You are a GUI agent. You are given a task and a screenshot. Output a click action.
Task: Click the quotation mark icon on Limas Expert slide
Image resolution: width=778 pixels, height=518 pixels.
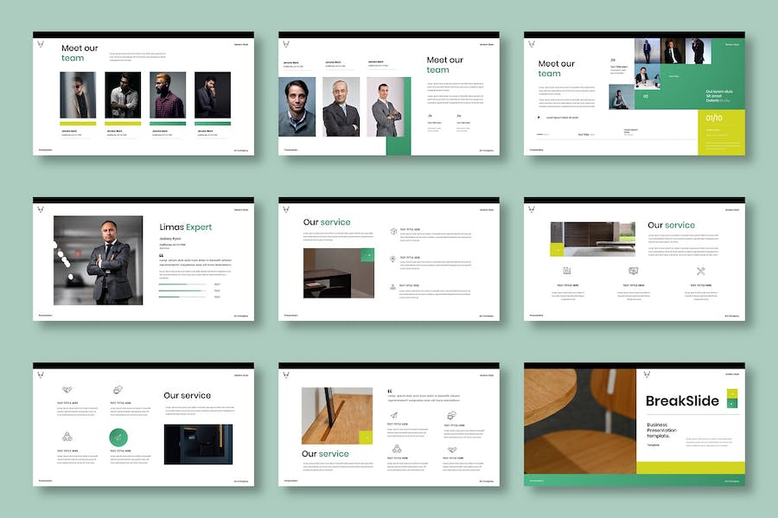pos(162,254)
